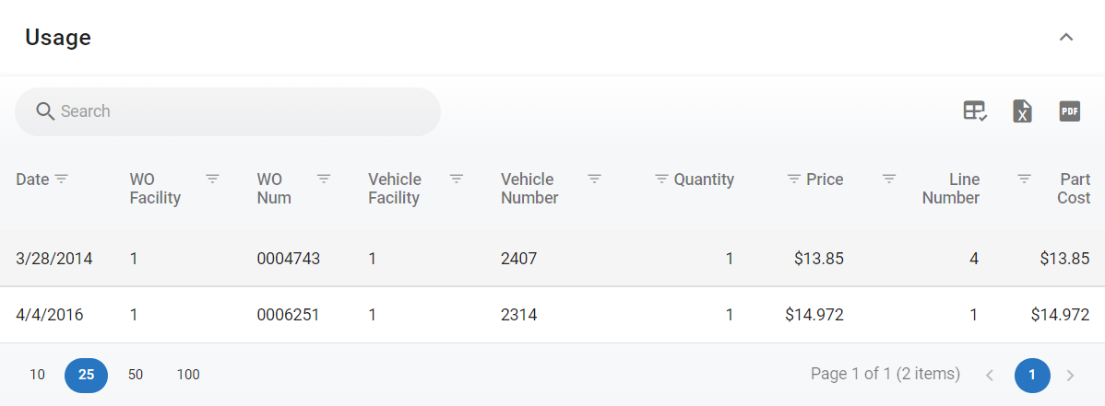The image size is (1105, 406).
Task: Open the Line Number column filter icon
Action: pyautogui.click(x=889, y=179)
